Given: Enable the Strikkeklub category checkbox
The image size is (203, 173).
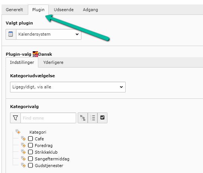Looking at the screenshot, I should [x=30, y=152].
